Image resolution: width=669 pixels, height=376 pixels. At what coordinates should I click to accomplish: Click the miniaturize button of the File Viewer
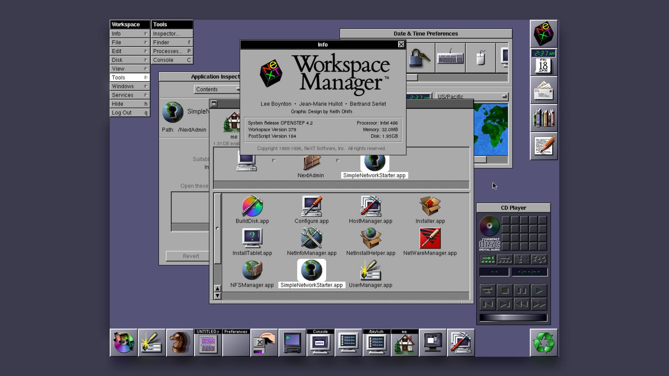(214, 104)
